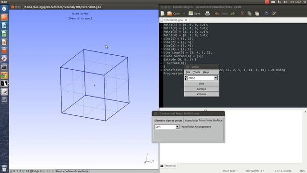Viewport: 307px width, 173px height.
Task: Open session gear menu in top panel
Action: click(305, 2)
